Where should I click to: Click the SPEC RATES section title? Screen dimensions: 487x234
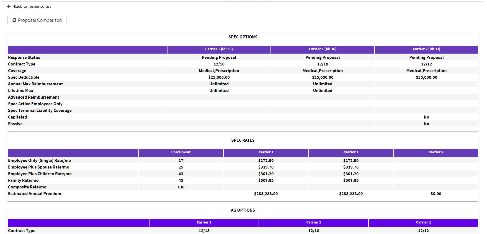(x=243, y=140)
